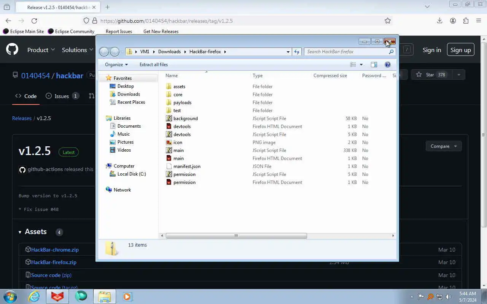The image size is (487, 304).
Task: Open Firefox hamburger application menu
Action: 479,21
